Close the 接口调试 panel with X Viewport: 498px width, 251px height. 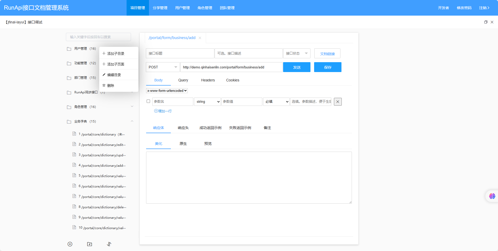(x=492, y=22)
